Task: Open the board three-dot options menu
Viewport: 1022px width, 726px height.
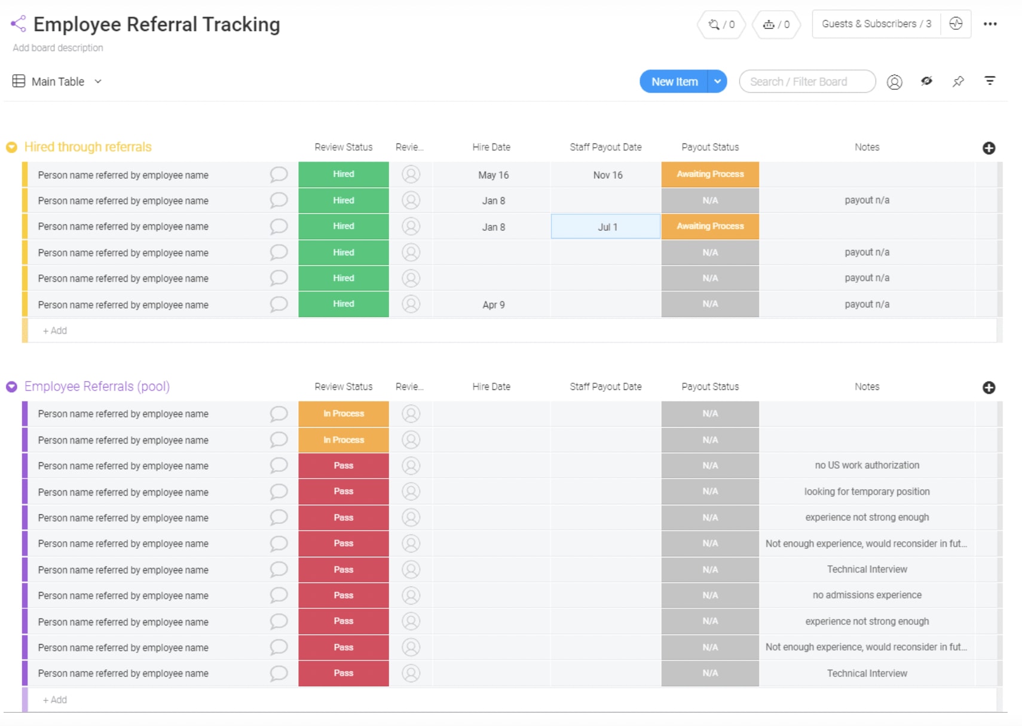Action: (x=991, y=24)
